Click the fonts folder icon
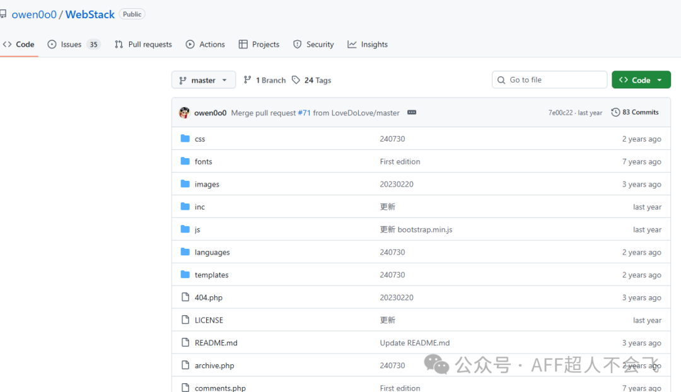Screen dimensions: 681x392 (185, 161)
